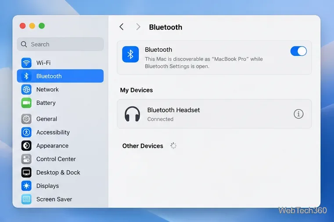This screenshot has width=334, height=222.
Task: Minimize window with yellow button
Action: 32,26
